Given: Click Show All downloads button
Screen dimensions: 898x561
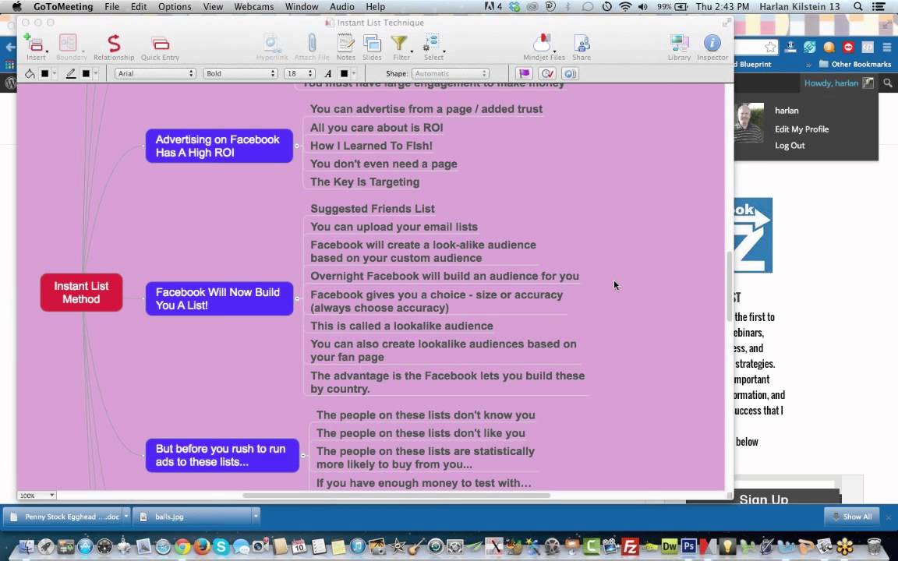Looking at the screenshot, I should (x=851, y=517).
